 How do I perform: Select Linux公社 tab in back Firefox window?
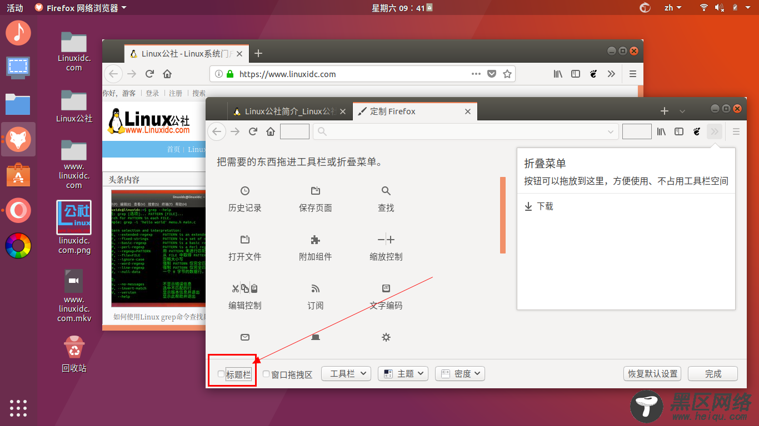[x=186, y=54]
